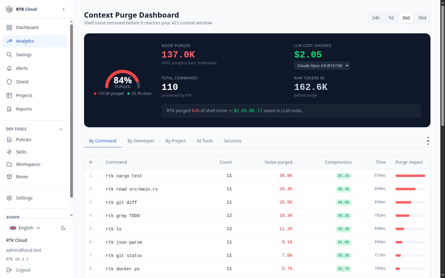Select the 7d time range
Screen dimensions: 445x278
[391, 18]
